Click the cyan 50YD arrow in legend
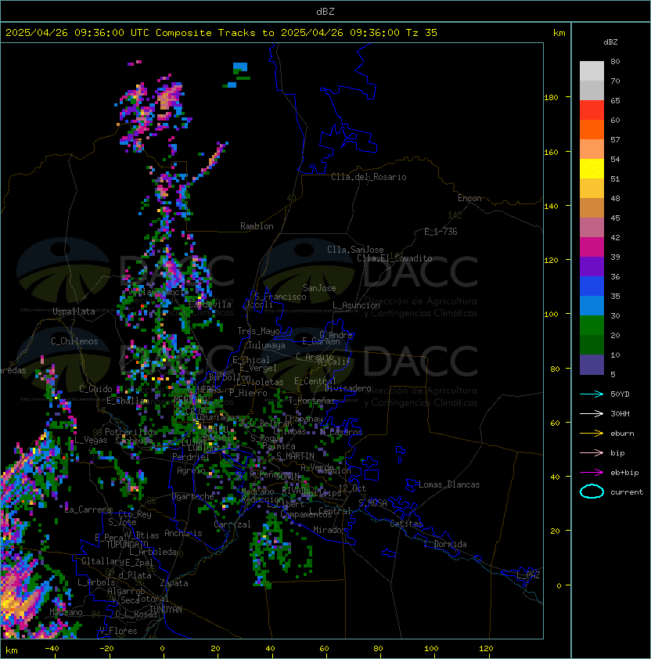651x659 pixels. [x=592, y=394]
